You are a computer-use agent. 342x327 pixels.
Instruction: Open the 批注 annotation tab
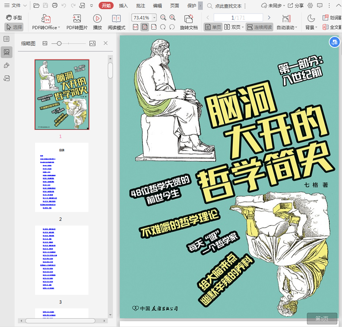[x=140, y=5]
